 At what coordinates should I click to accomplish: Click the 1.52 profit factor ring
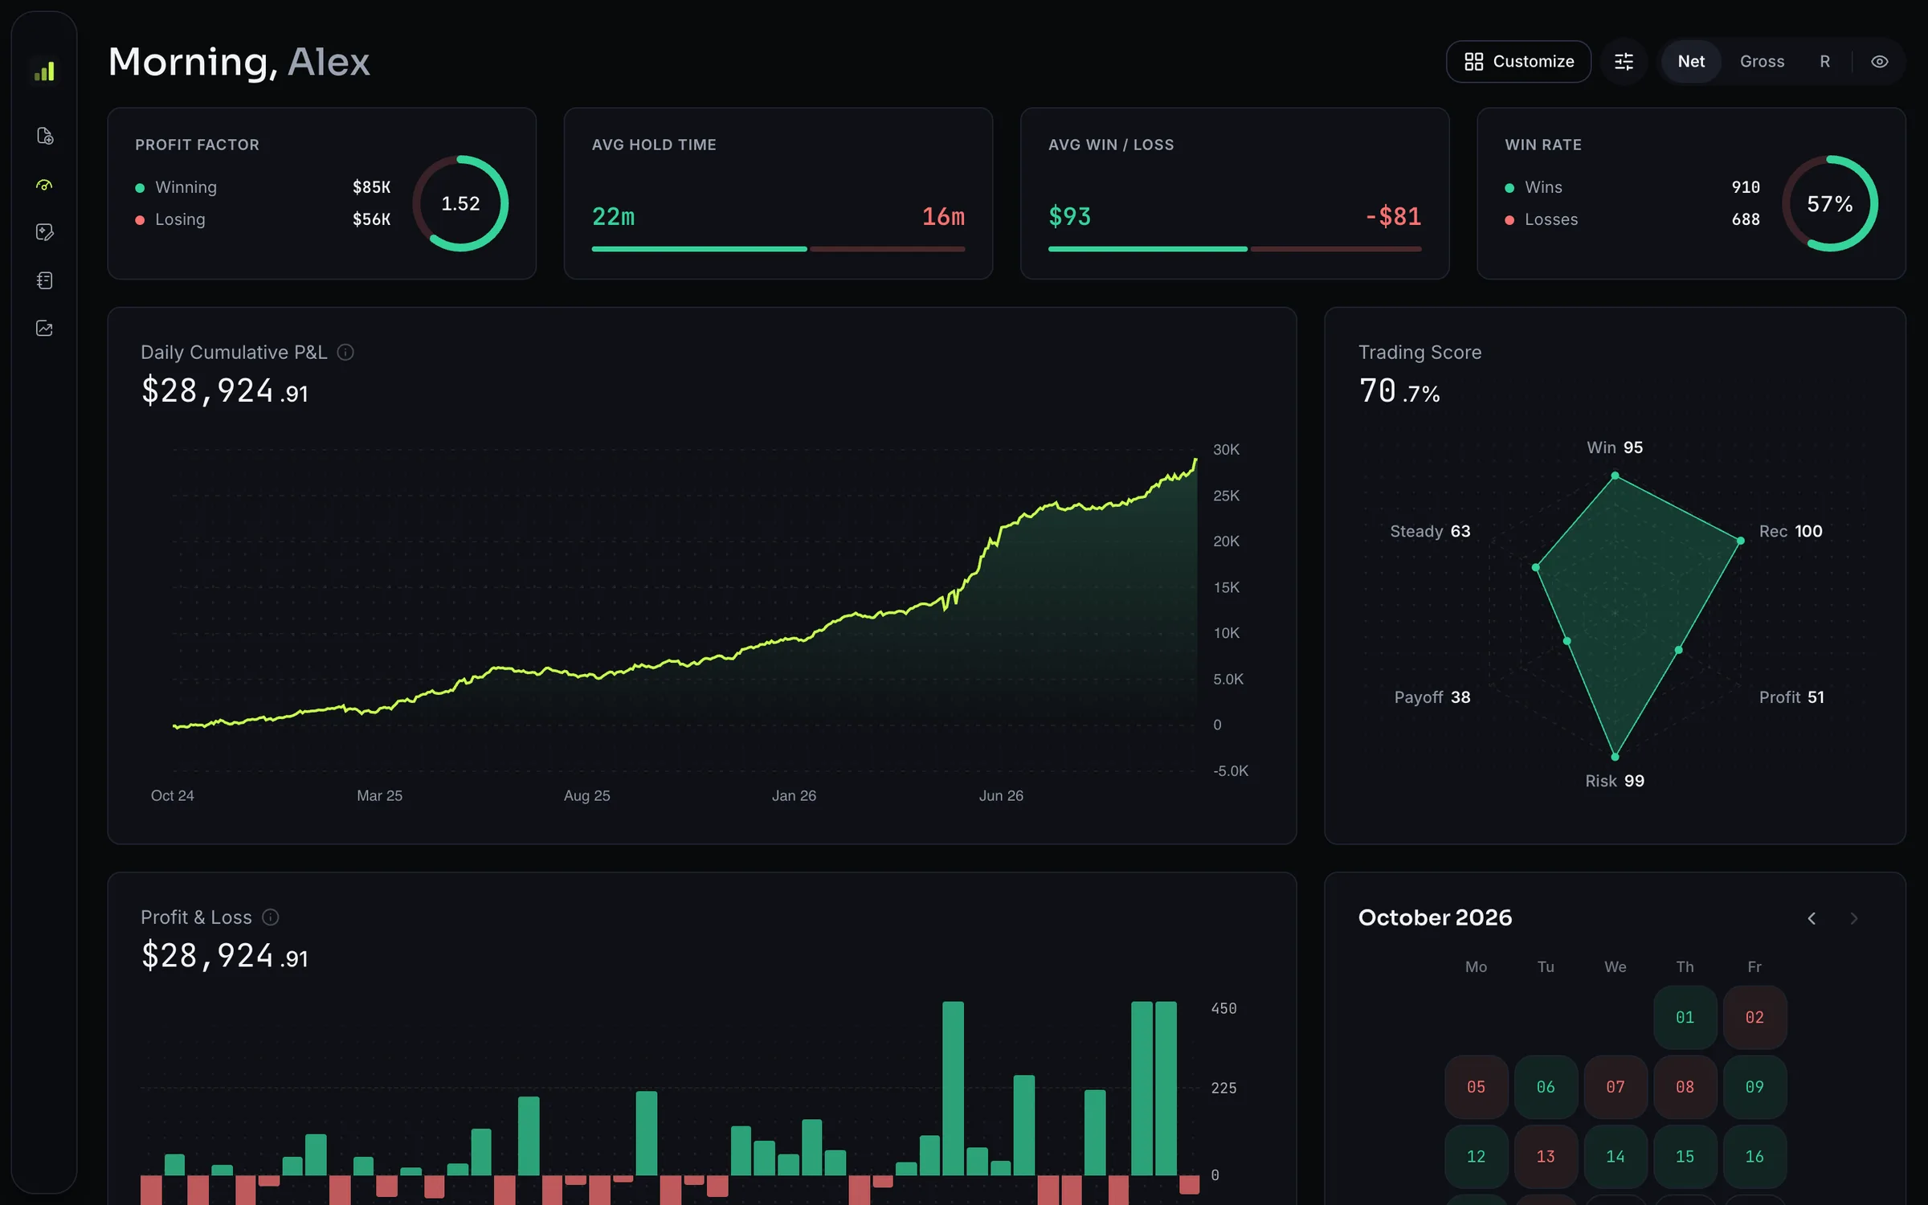click(460, 203)
